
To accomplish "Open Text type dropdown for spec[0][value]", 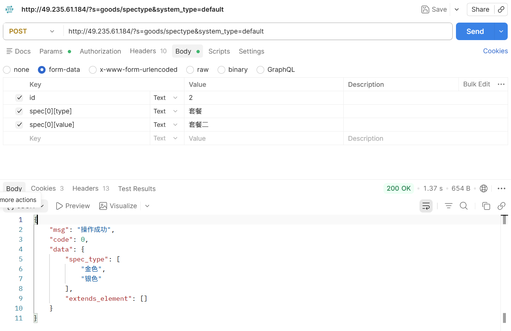I will tap(166, 125).
